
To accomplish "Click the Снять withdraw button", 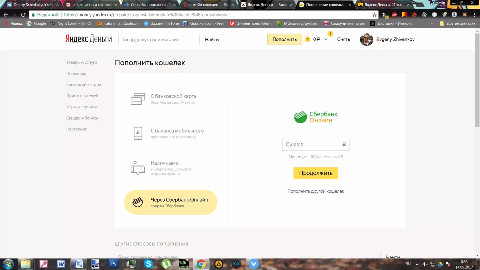I will (343, 39).
